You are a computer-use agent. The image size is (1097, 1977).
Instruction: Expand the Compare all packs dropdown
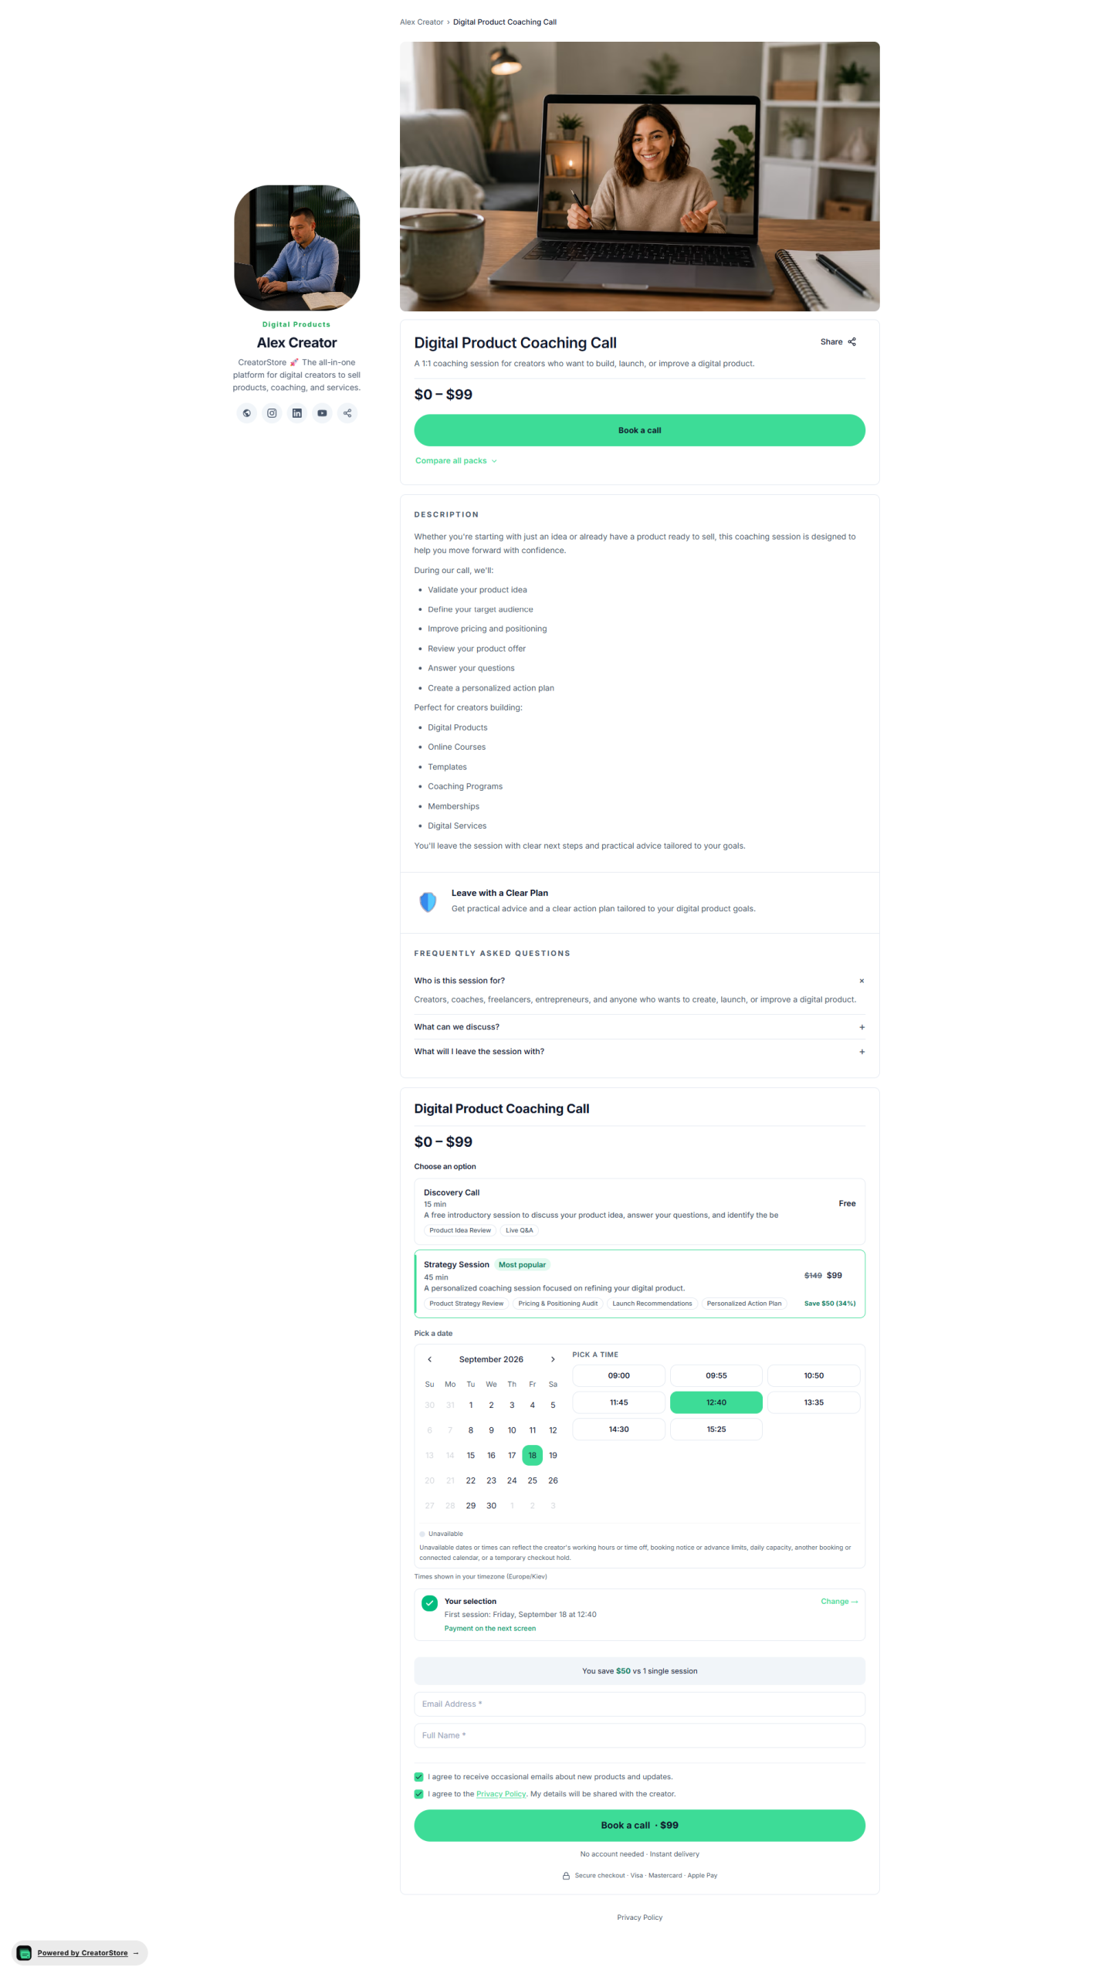point(456,460)
